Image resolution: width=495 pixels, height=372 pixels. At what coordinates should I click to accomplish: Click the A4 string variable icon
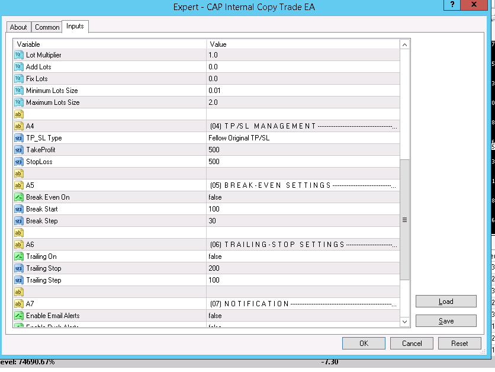(x=18, y=126)
